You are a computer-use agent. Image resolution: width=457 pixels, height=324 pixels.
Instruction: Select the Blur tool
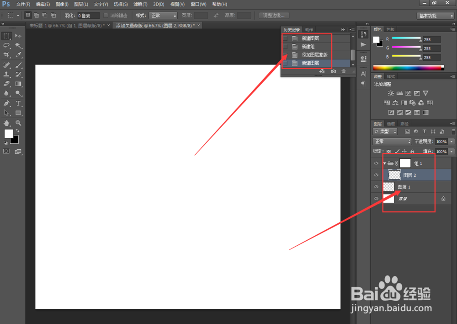[6, 93]
